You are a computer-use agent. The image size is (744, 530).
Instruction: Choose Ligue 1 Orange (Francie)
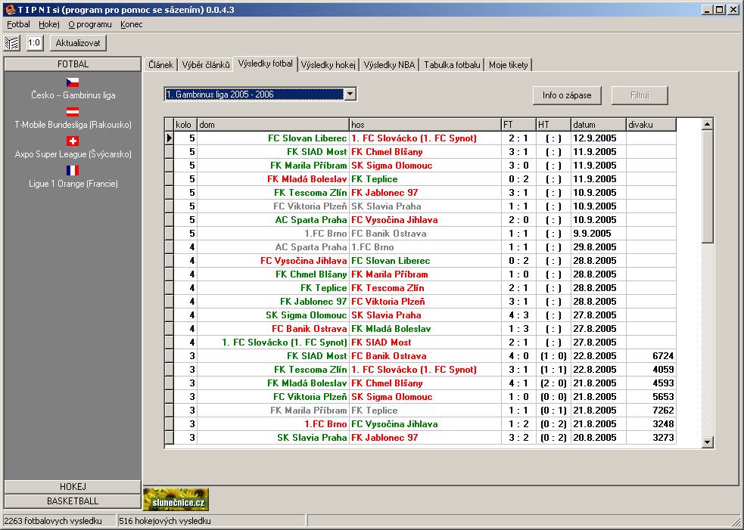click(x=73, y=184)
